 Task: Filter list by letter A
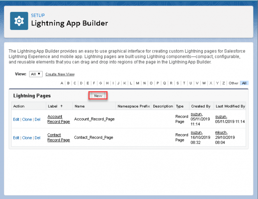(x=62, y=83)
